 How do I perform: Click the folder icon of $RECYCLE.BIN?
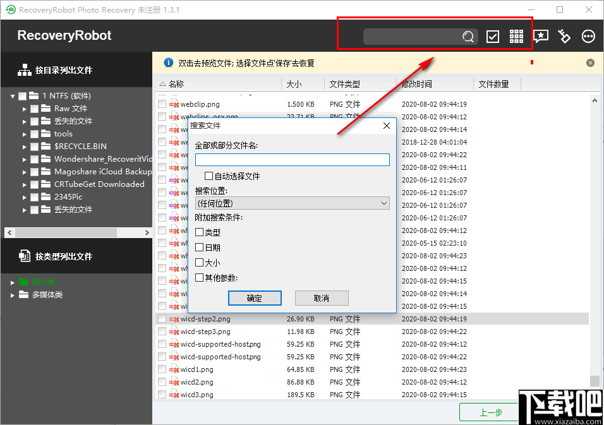pyautogui.click(x=46, y=147)
